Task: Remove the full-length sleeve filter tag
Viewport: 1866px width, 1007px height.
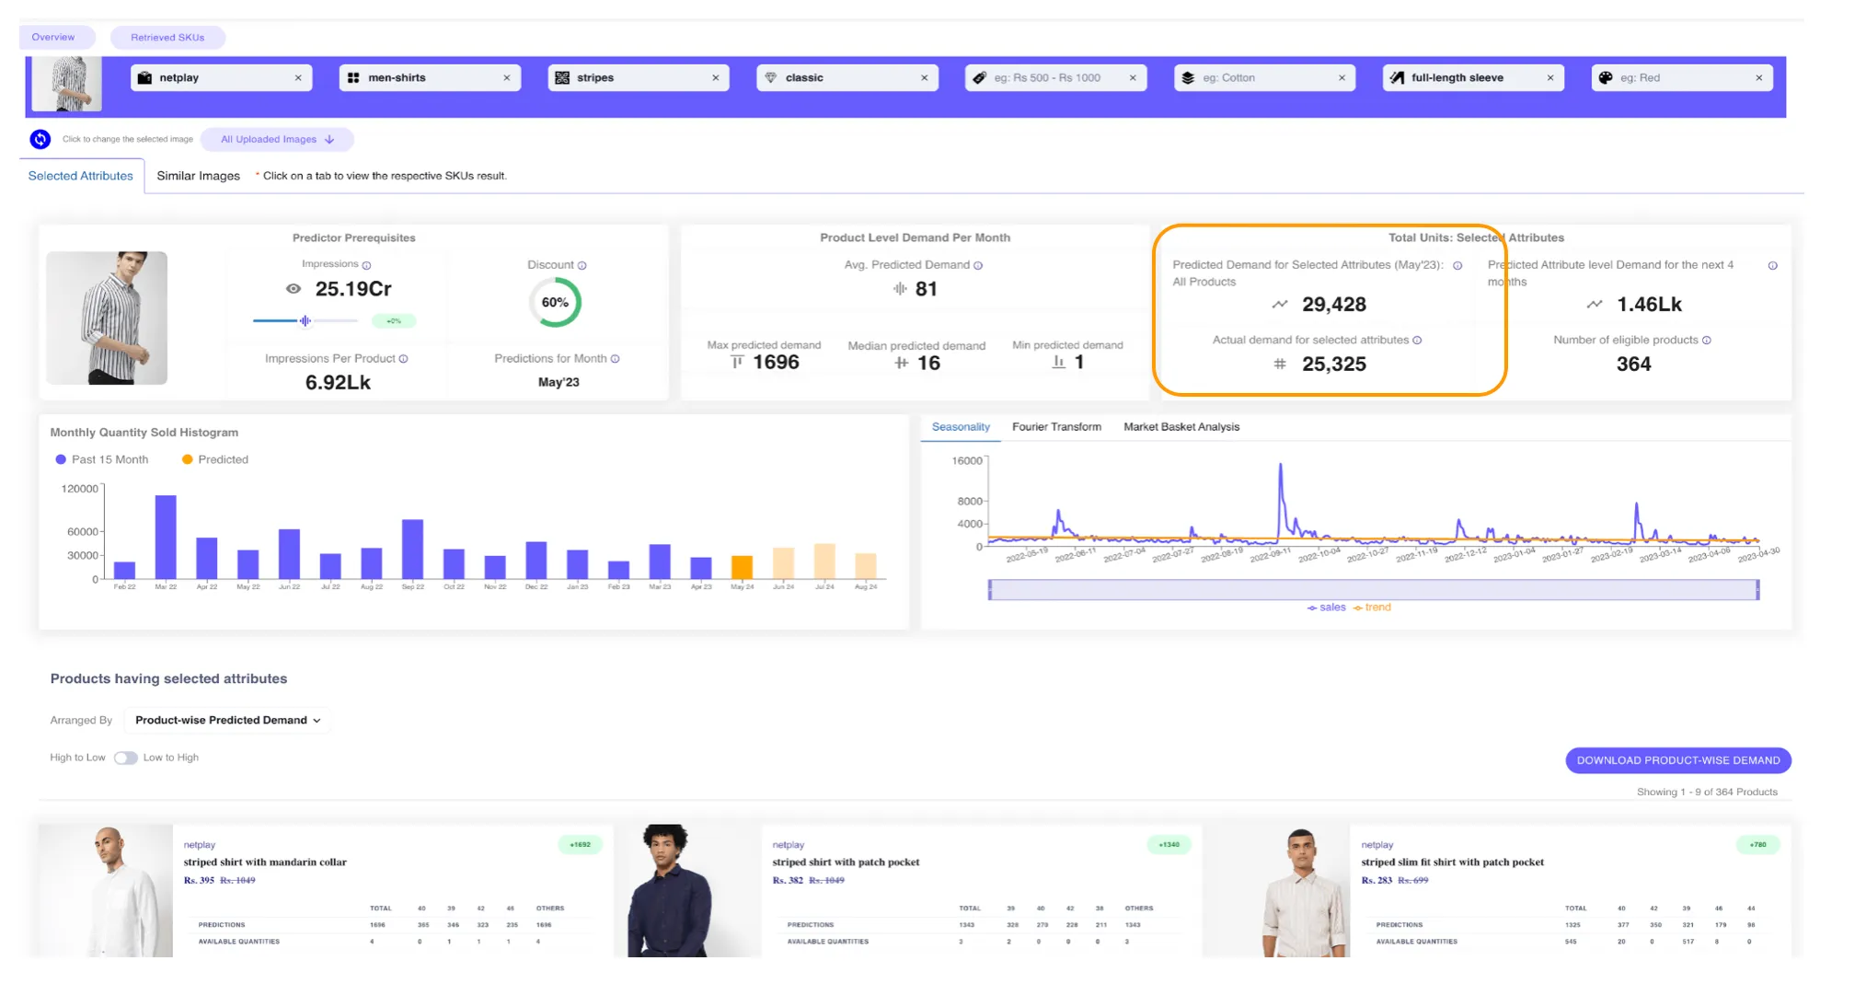Action: click(1550, 78)
